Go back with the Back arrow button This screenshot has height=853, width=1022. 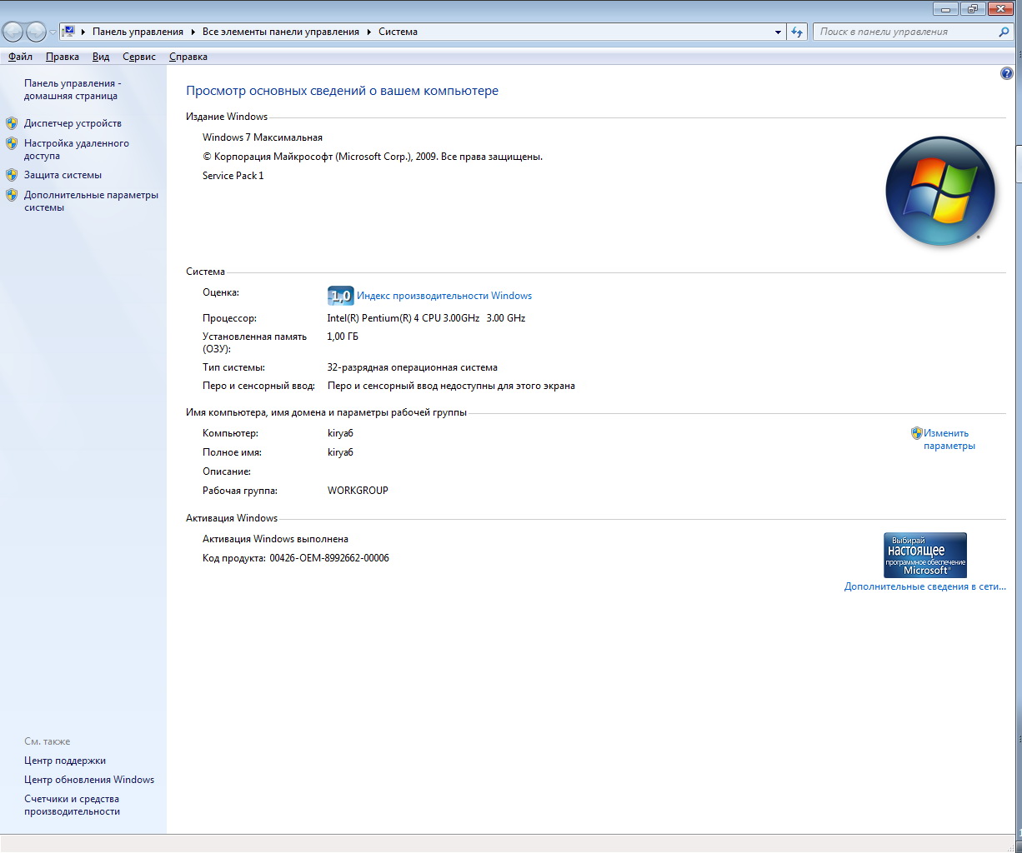click(13, 32)
